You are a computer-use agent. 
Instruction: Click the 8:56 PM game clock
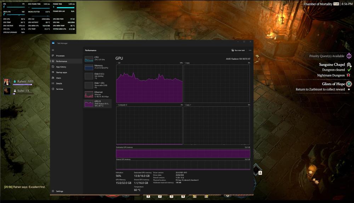tap(347, 4)
